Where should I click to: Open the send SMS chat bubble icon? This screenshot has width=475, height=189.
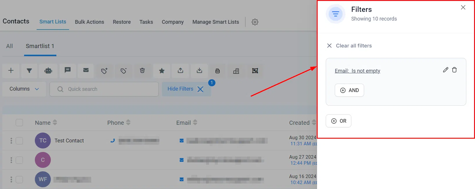[x=67, y=70]
